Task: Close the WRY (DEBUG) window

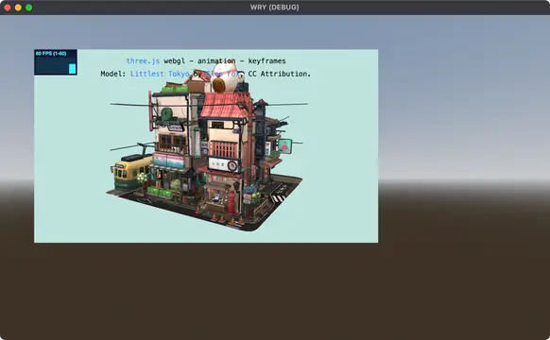Action: point(8,8)
